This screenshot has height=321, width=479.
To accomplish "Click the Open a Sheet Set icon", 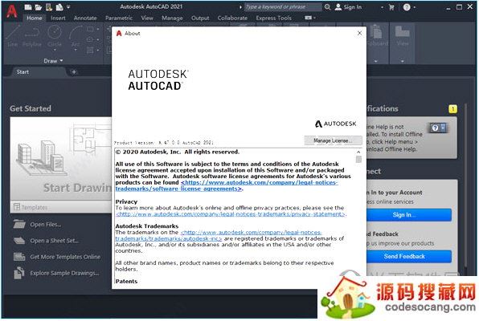I will (x=19, y=241).
